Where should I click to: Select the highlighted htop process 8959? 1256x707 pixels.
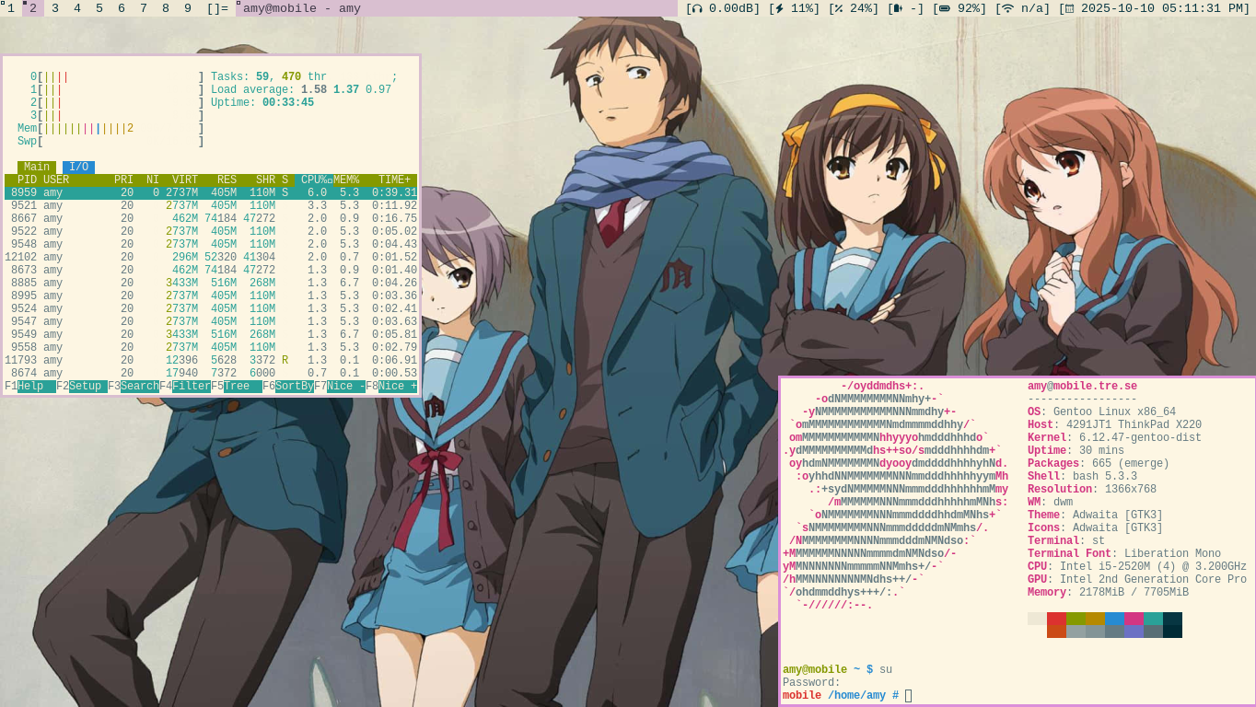click(x=211, y=193)
